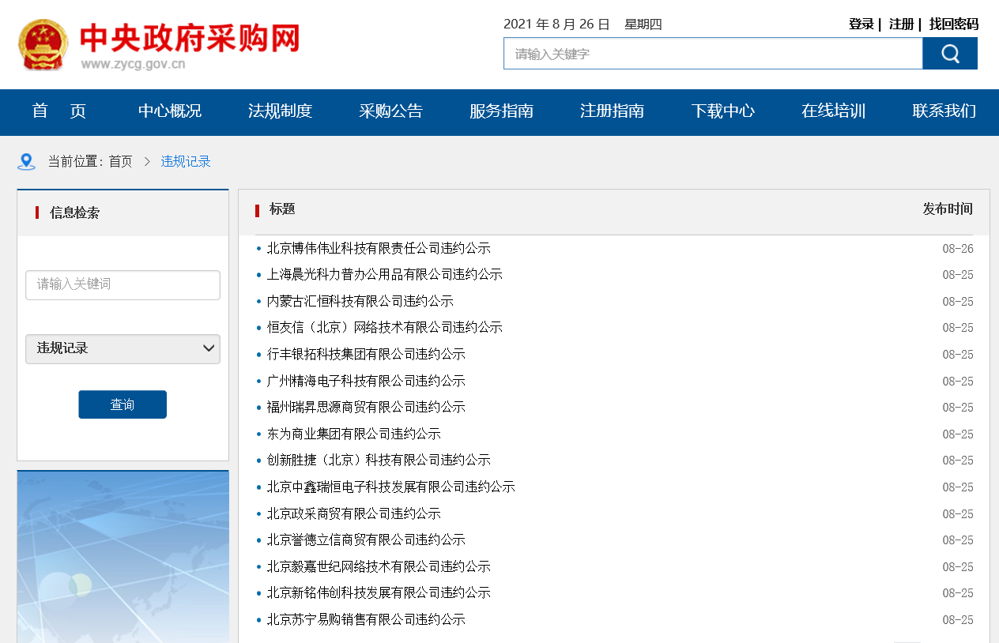Viewport: 999px width, 643px height.
Task: Click the 信息检索 panel heading
Action: (x=74, y=212)
